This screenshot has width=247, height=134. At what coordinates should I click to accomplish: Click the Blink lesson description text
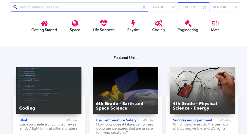[48, 126]
